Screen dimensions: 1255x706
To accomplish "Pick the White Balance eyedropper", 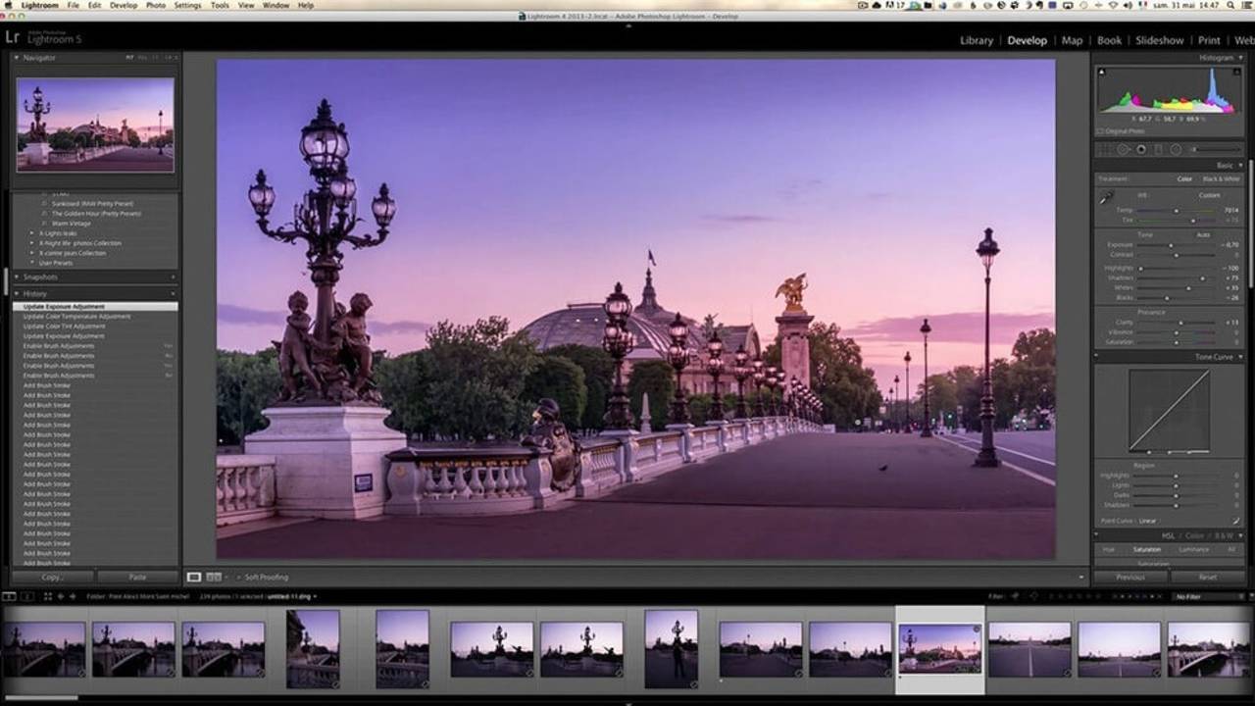I will pos(1107,197).
